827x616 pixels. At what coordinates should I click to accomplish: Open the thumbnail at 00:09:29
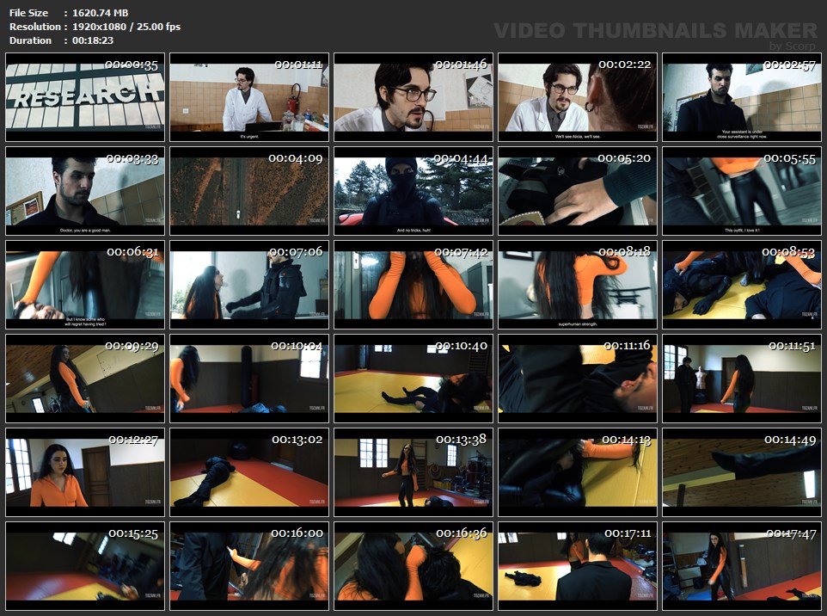tap(85, 379)
